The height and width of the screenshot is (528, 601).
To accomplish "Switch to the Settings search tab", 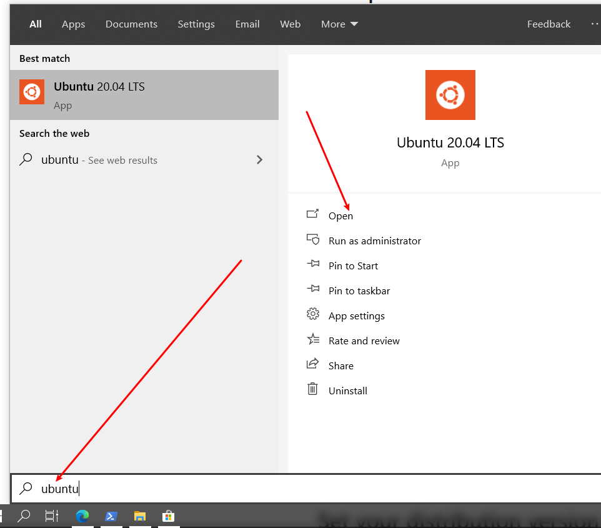I will tap(196, 24).
